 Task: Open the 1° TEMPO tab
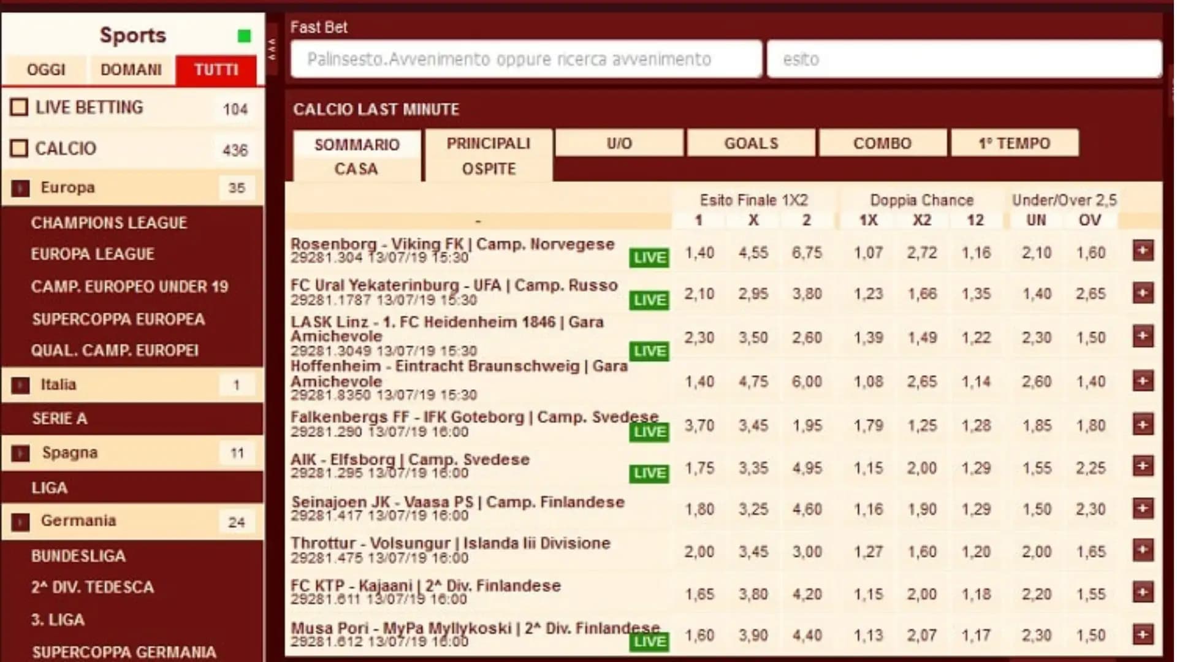tap(1015, 143)
